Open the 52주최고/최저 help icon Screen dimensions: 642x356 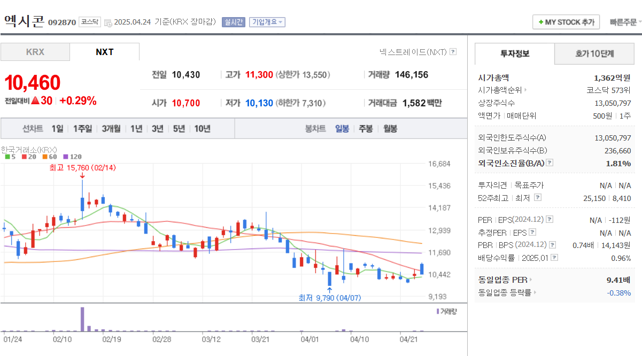(538, 197)
